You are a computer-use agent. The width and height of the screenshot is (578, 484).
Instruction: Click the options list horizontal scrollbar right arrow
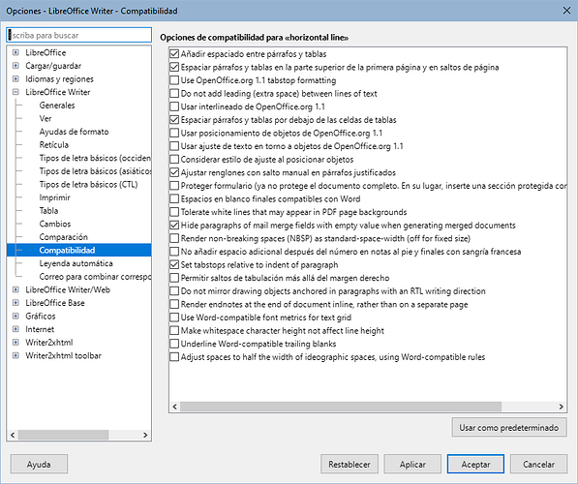(561, 407)
